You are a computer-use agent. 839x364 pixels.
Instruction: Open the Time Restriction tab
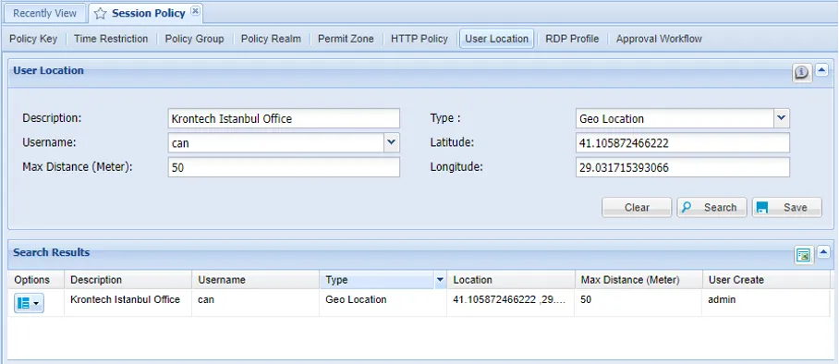[111, 39]
